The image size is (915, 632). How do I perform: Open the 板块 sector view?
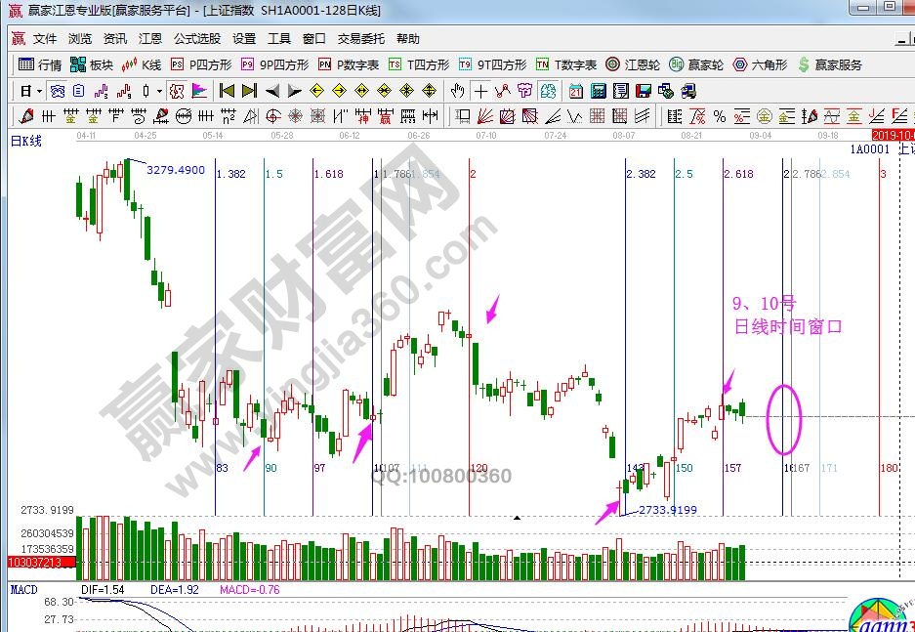click(92, 65)
